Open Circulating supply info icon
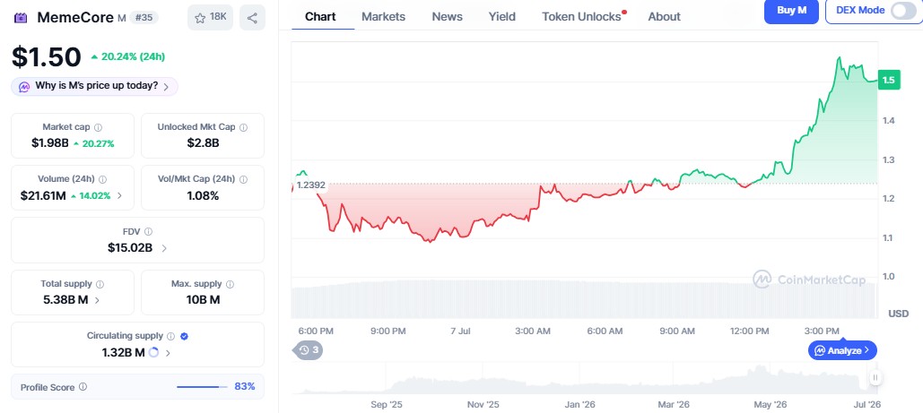 click(170, 337)
